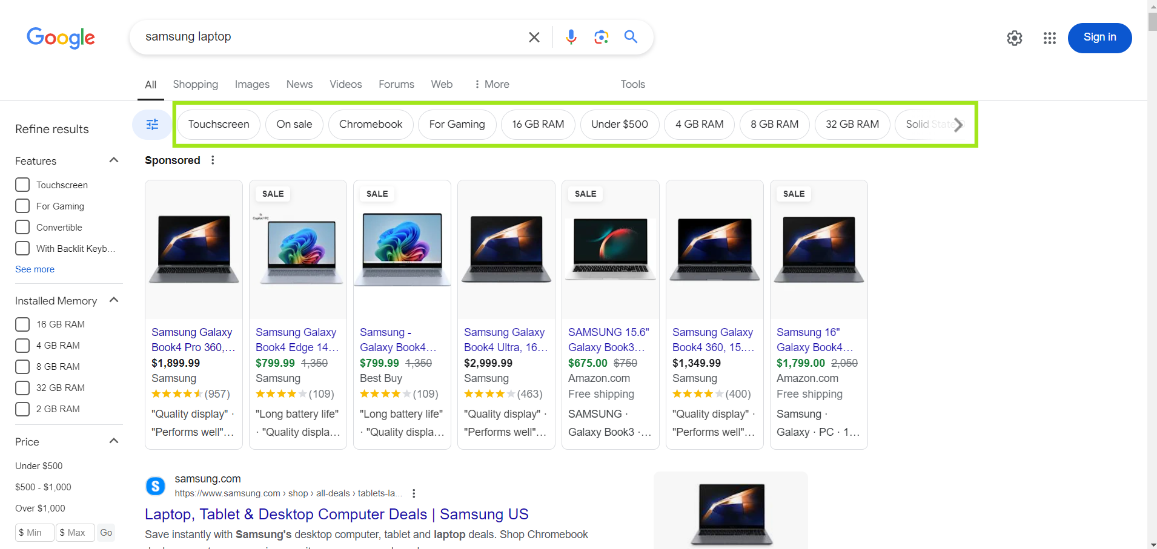This screenshot has width=1157, height=549.
Task: Filter by Under $500 in sidebar
Action: [39, 466]
